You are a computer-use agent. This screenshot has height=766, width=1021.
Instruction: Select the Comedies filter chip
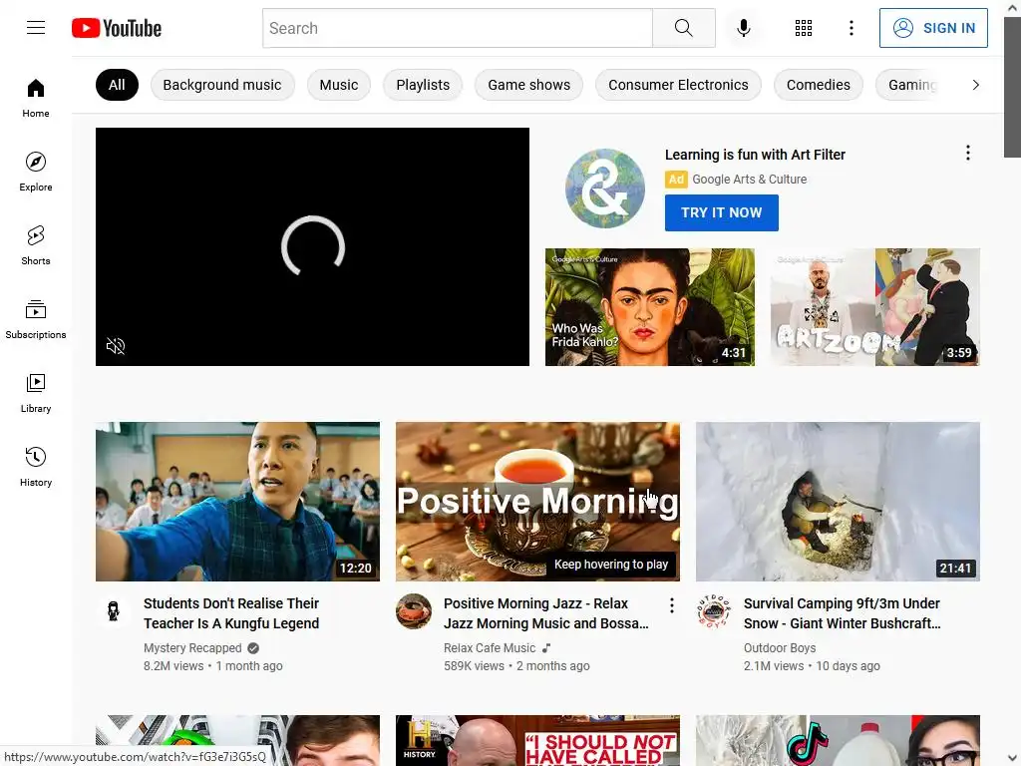click(818, 85)
